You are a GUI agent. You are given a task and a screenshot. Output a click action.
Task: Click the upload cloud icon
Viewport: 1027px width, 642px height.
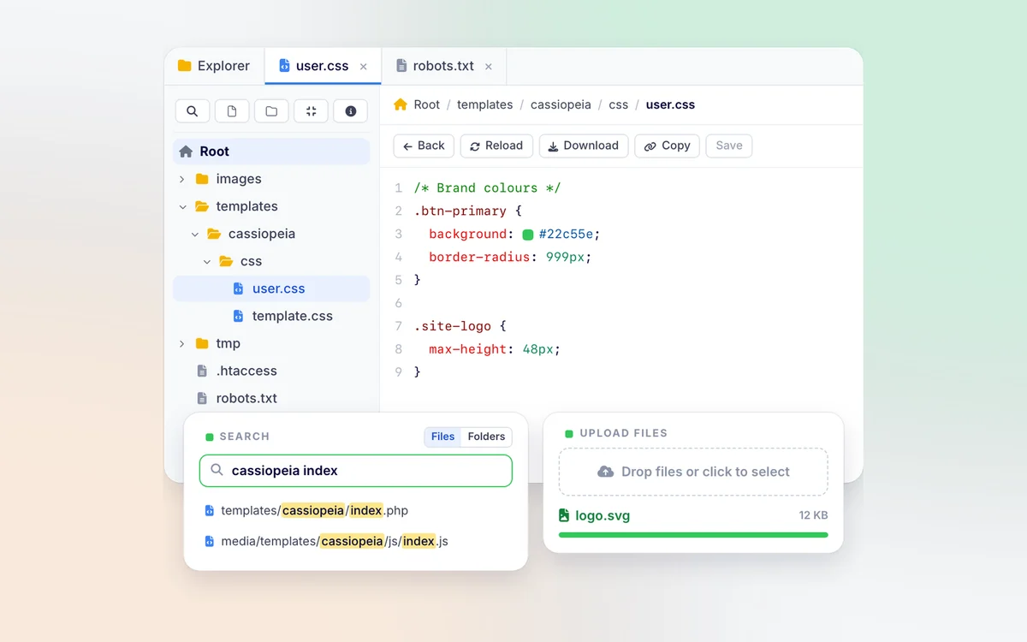tap(606, 472)
